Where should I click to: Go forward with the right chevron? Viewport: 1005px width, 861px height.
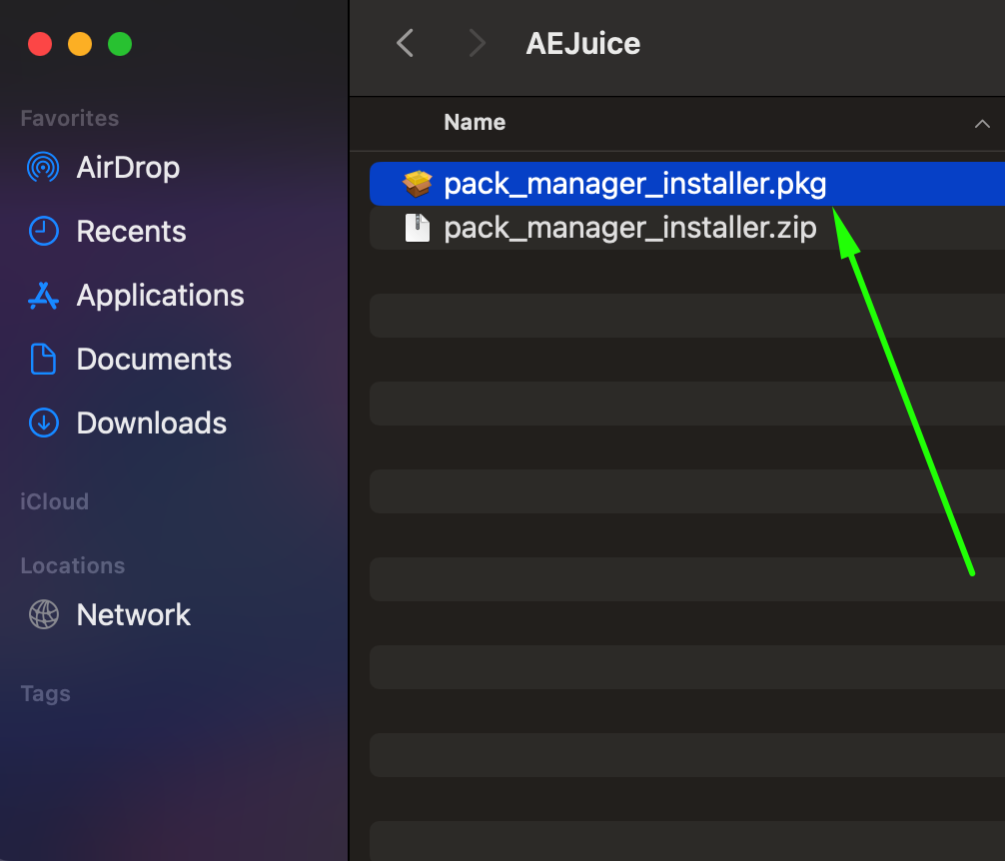click(477, 43)
